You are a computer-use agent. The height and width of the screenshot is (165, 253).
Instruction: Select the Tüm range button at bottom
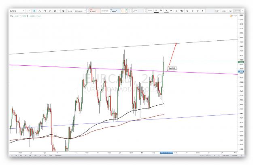51,155
